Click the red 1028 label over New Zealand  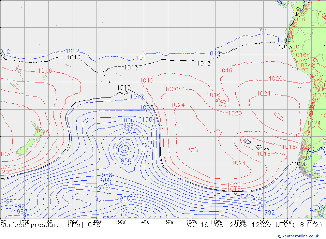[x=43, y=131]
